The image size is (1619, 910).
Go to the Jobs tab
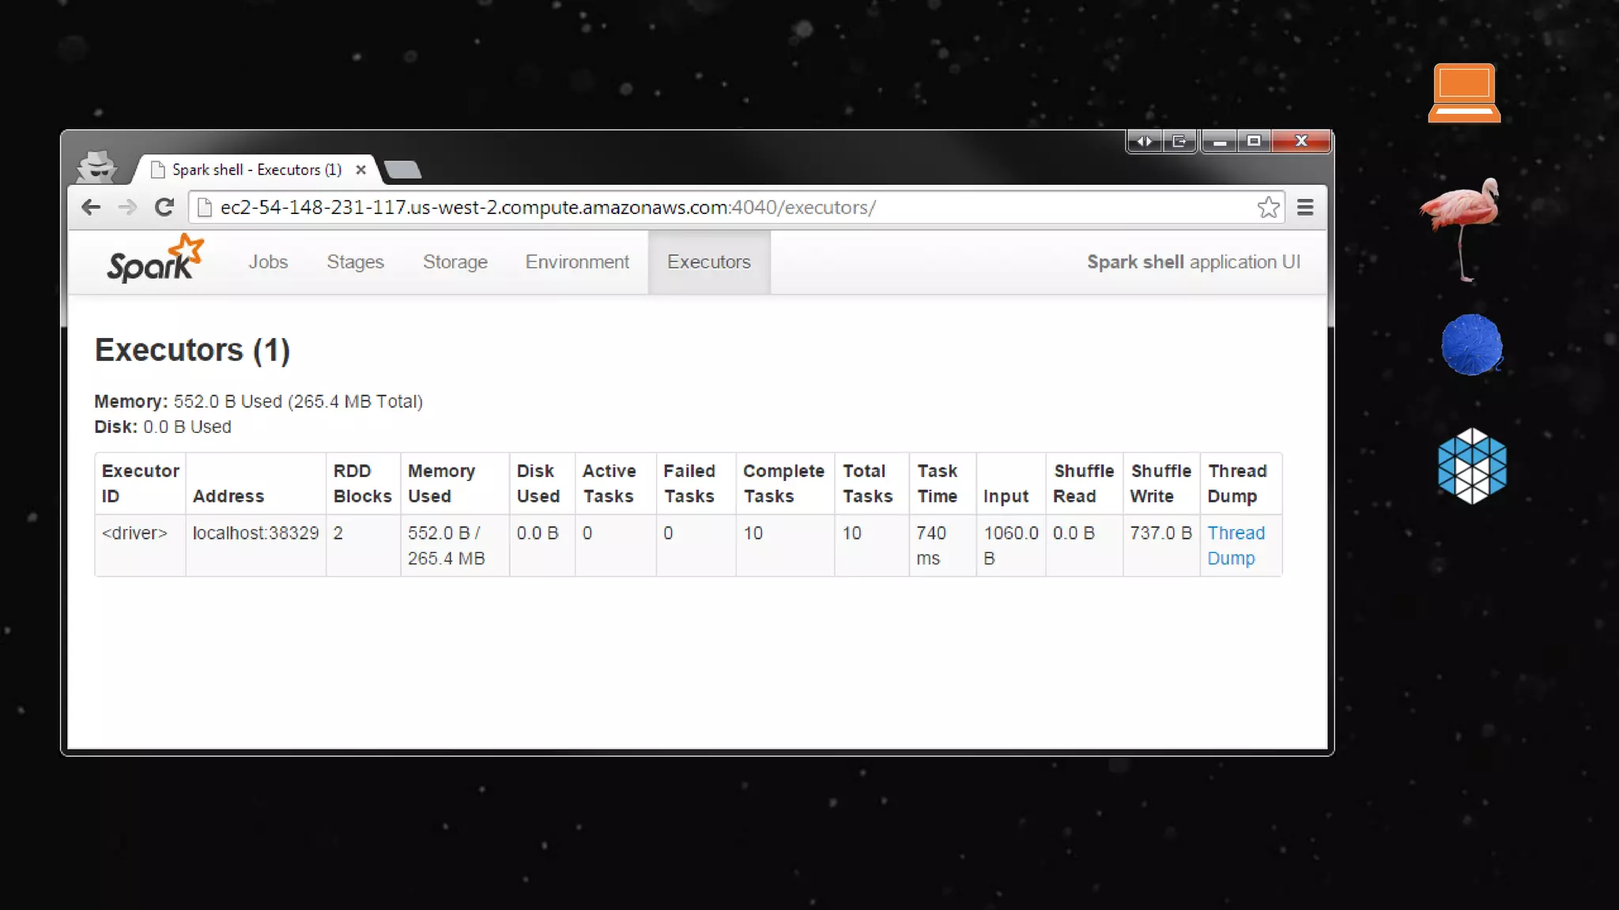(268, 262)
